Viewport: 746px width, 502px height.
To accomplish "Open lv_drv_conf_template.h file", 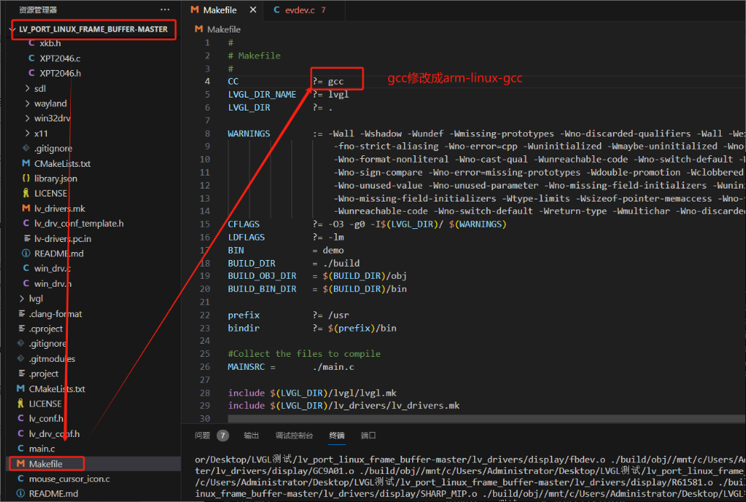I will (79, 223).
